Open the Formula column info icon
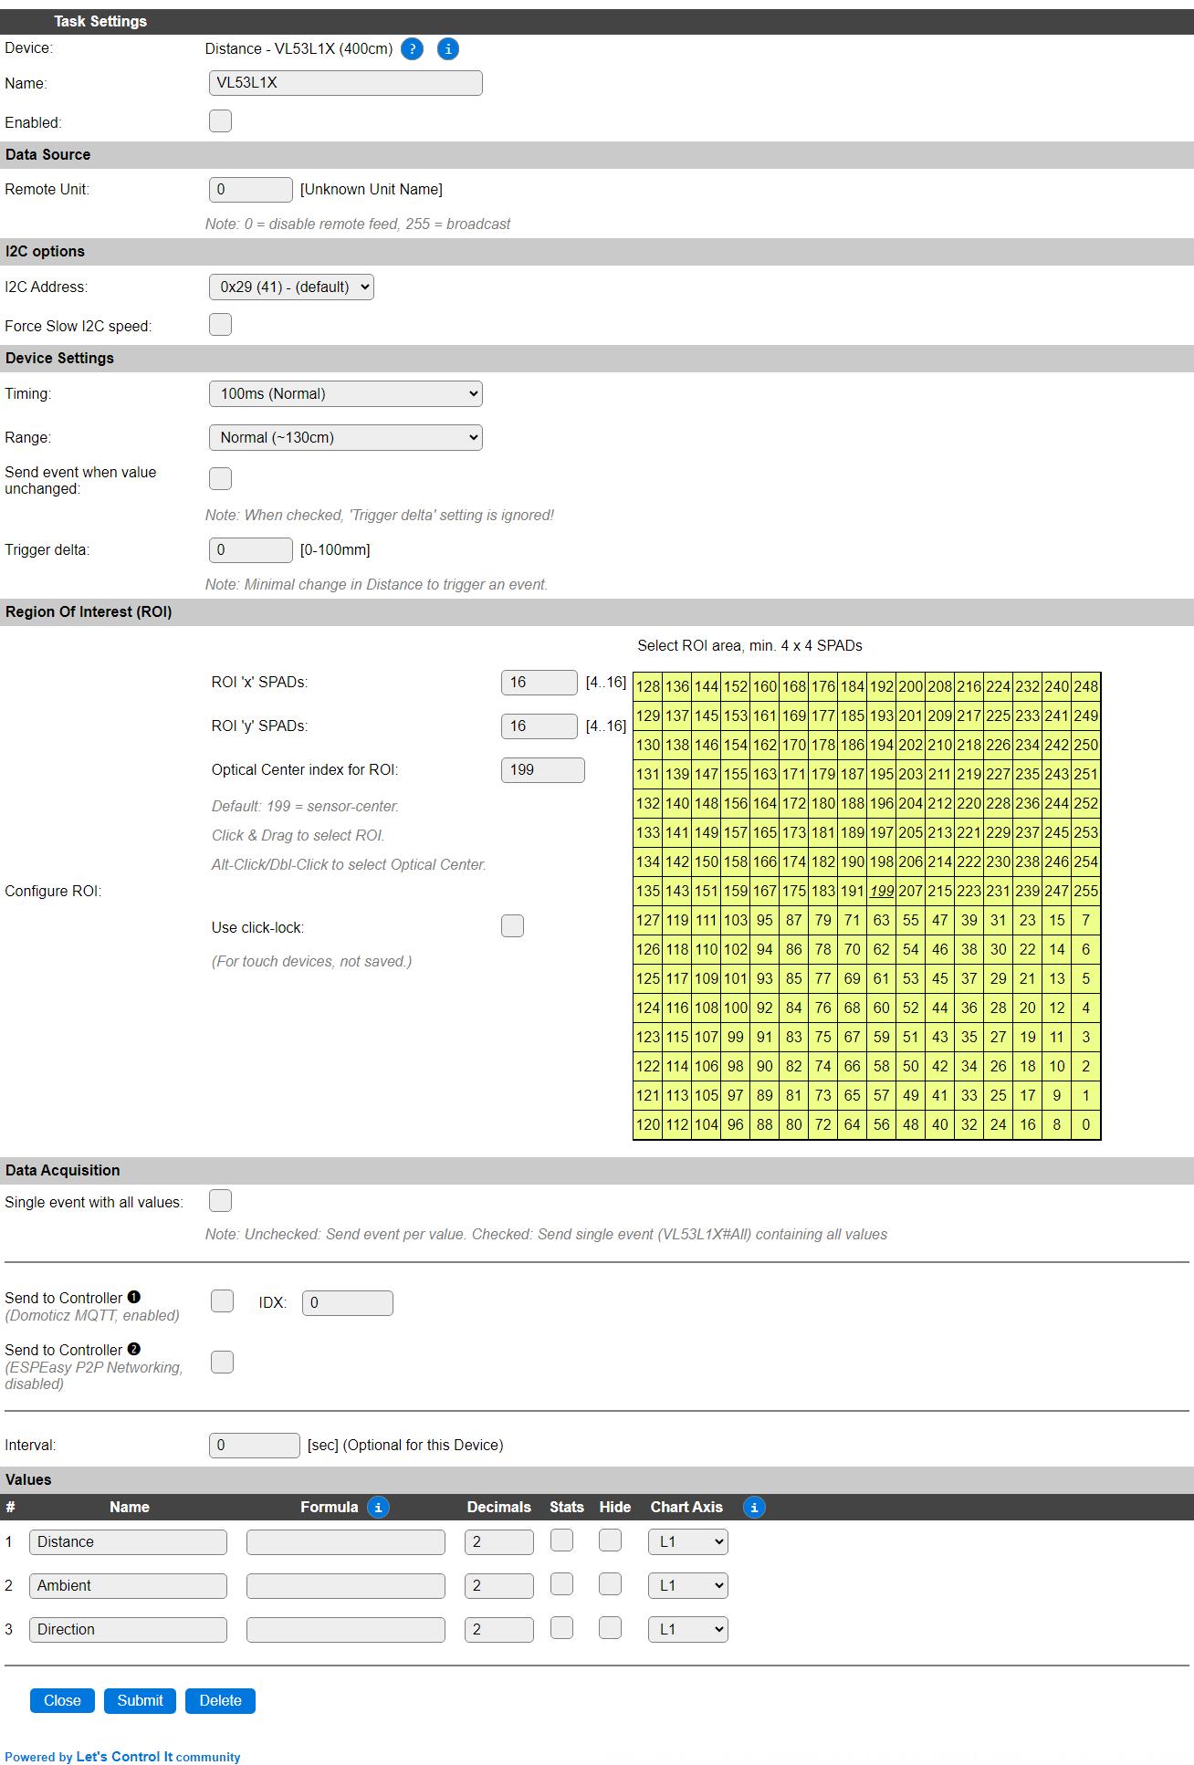 coord(378,1508)
